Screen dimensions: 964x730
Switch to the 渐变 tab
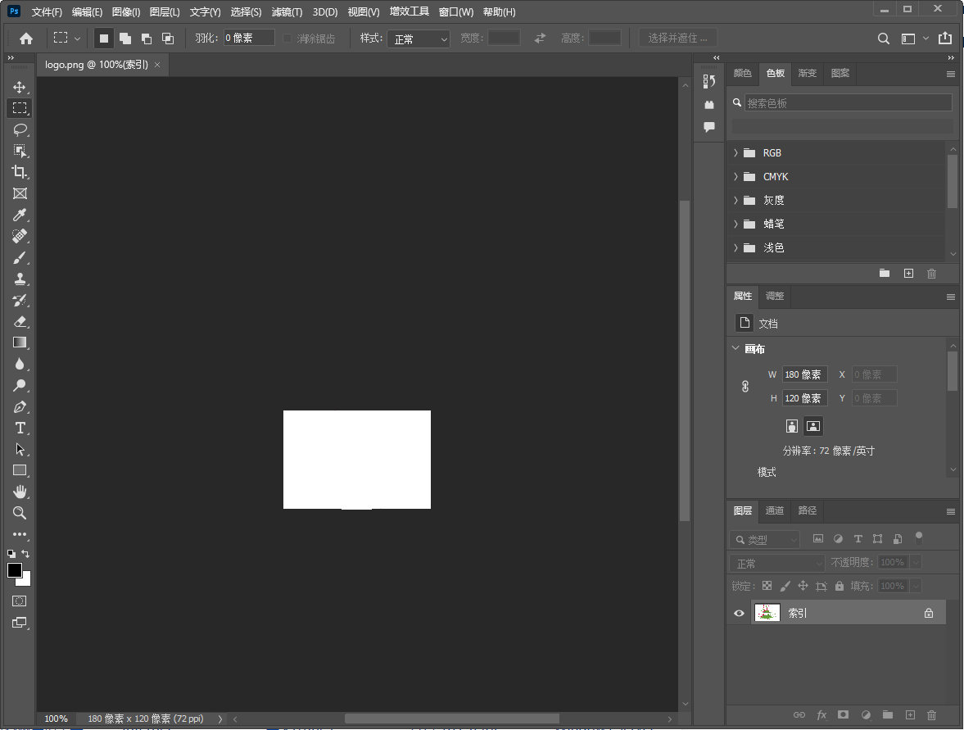(x=808, y=73)
